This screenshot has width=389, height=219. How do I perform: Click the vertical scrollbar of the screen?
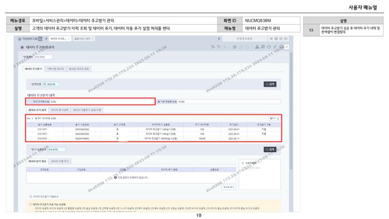point(291,110)
